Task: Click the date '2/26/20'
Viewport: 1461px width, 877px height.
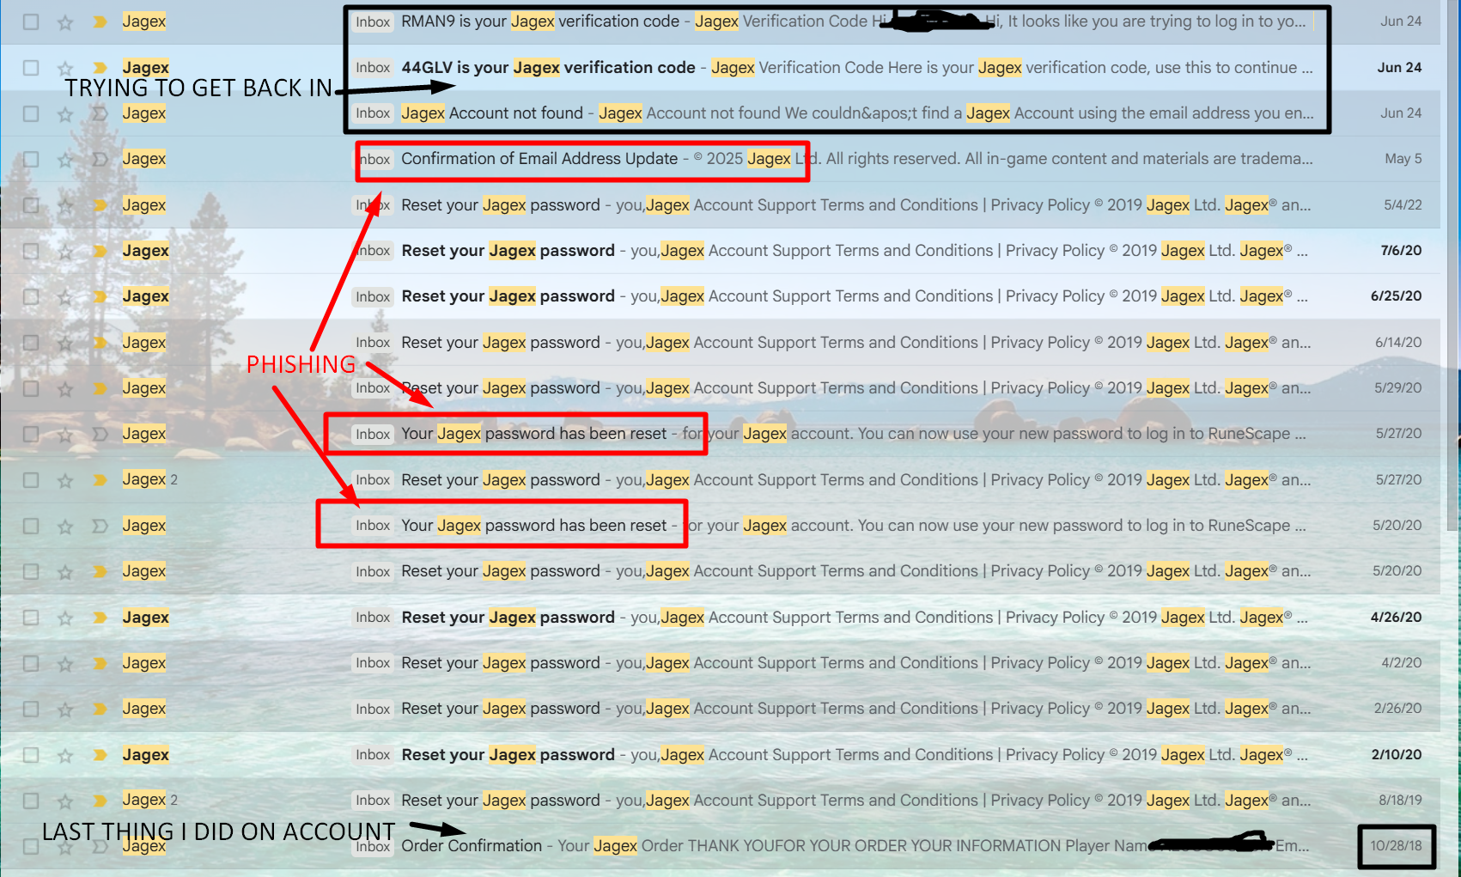Action: pyautogui.click(x=1397, y=709)
